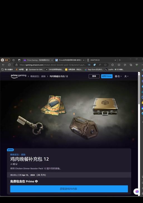
Task: Select the 鸡肉晚餐补充包 12 breadcrumb text
Action: 59,76
